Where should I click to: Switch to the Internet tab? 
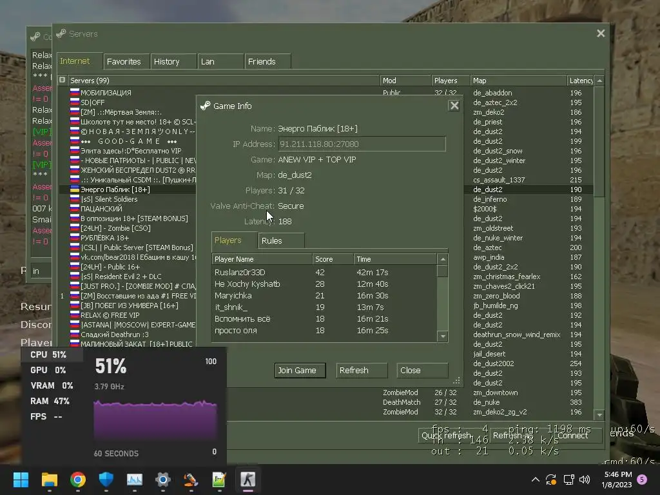click(79, 61)
